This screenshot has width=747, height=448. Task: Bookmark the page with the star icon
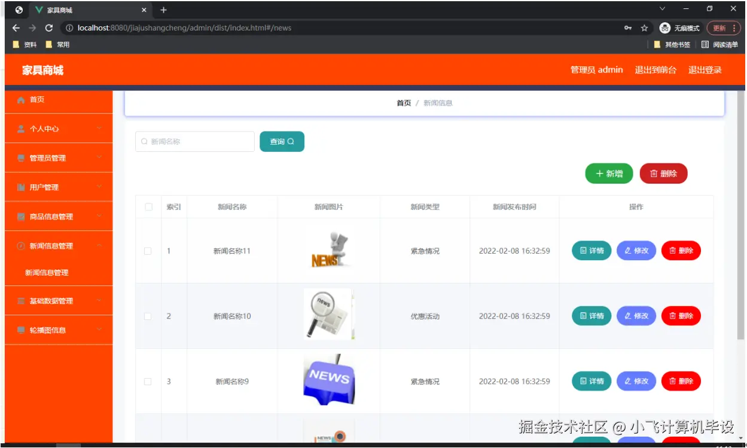[x=644, y=28]
